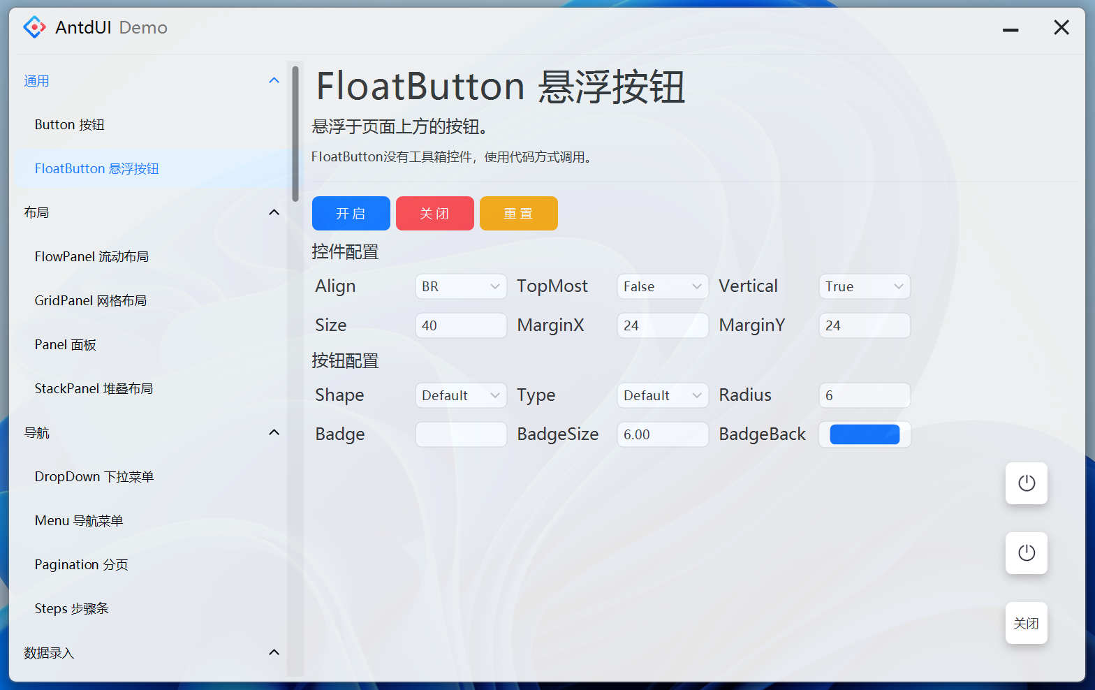Open the DropDown 下拉菜单 menu item

point(94,476)
